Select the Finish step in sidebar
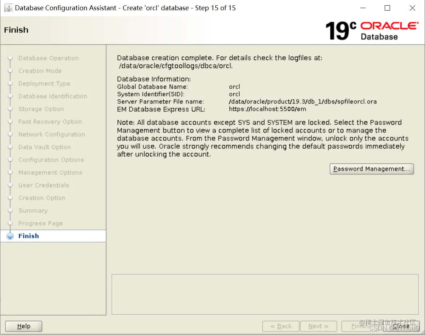 pos(53,236)
